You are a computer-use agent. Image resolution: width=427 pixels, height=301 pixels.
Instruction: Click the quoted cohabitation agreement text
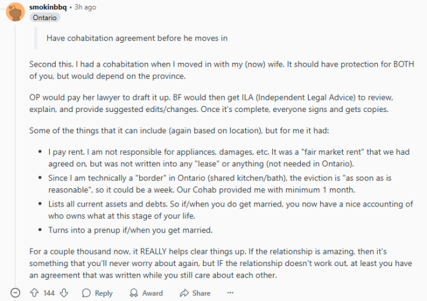[137, 38]
